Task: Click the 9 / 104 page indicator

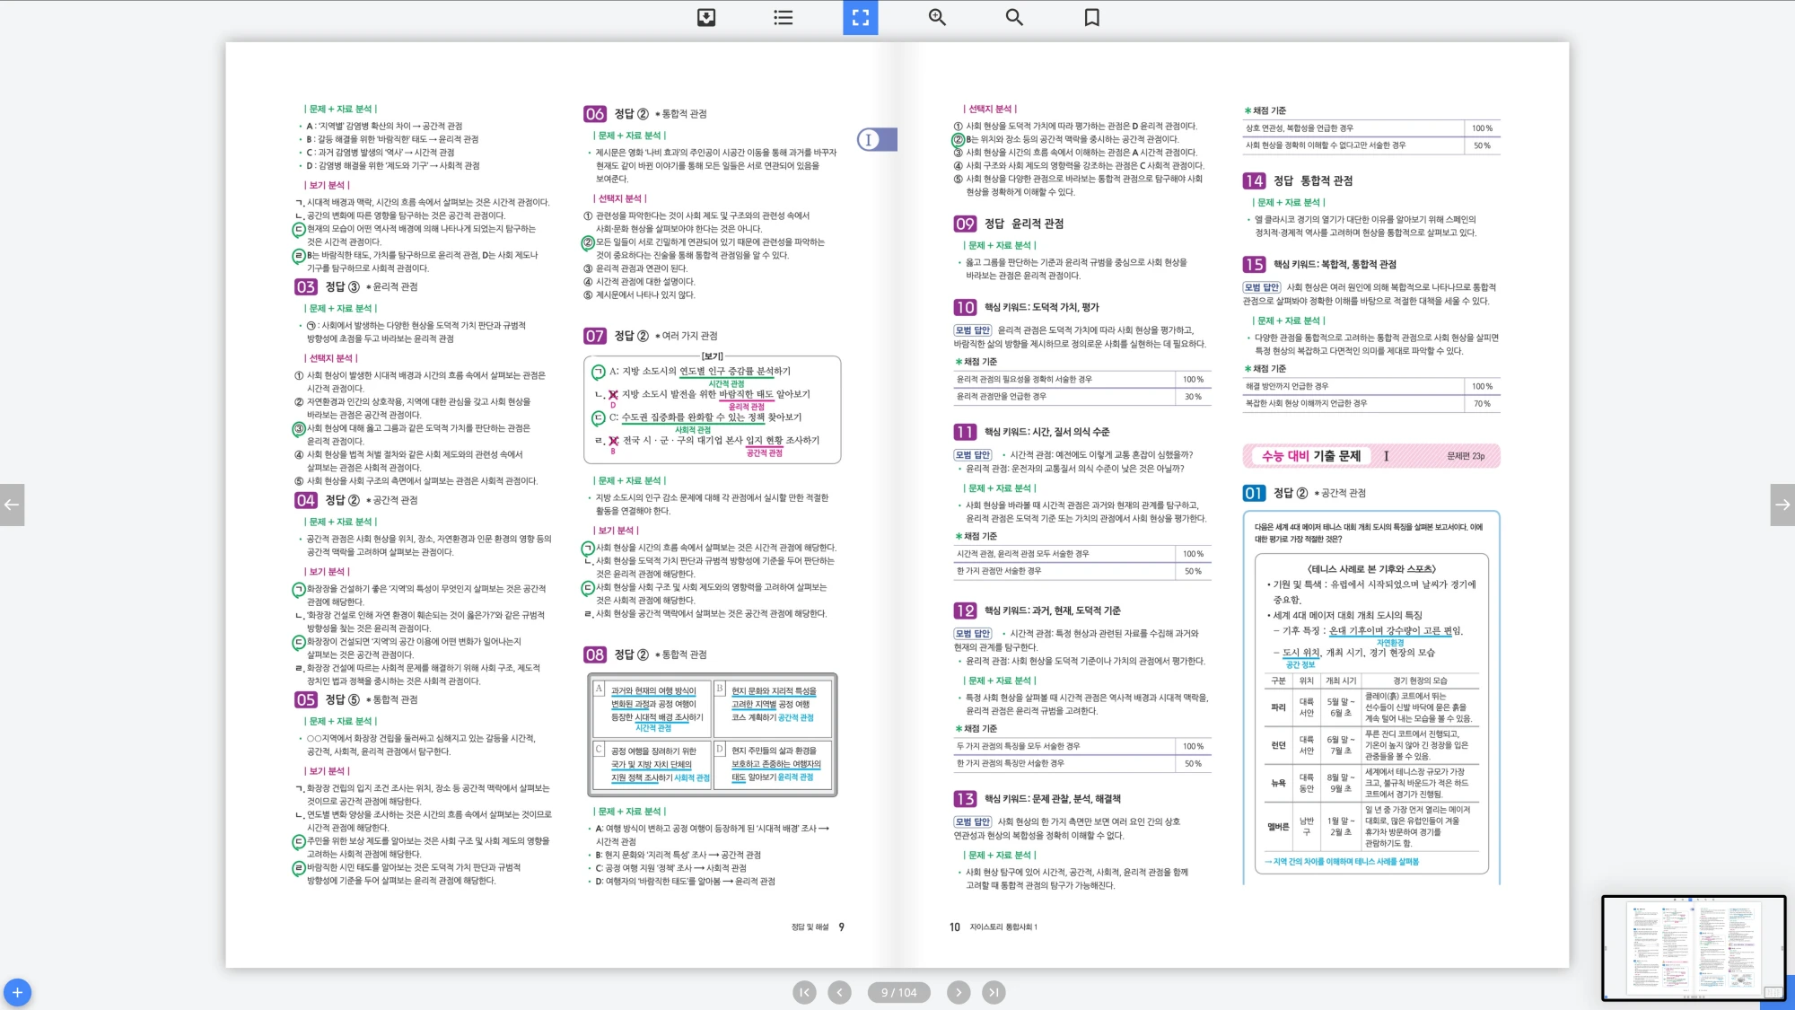Action: point(898,992)
